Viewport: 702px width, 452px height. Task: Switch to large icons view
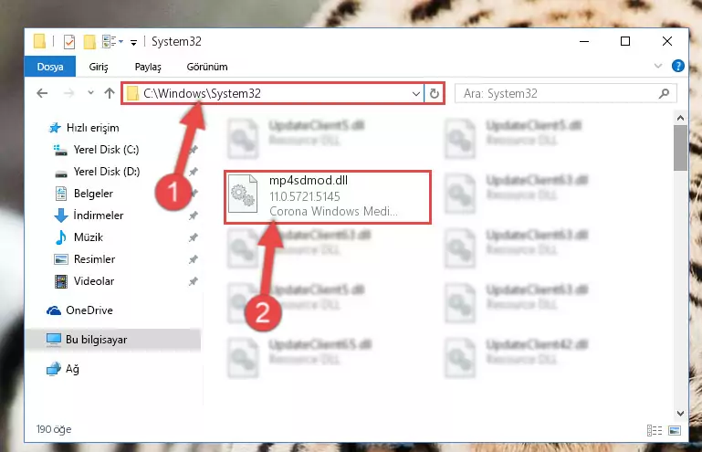675,430
